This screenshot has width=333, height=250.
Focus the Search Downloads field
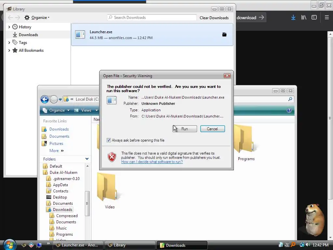152,18
